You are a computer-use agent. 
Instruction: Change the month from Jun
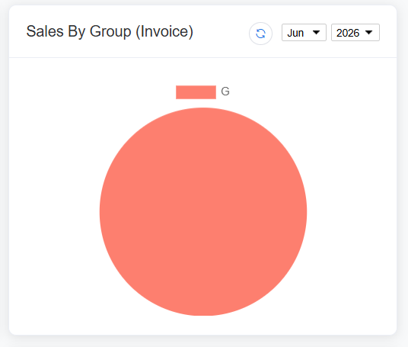pyautogui.click(x=304, y=33)
